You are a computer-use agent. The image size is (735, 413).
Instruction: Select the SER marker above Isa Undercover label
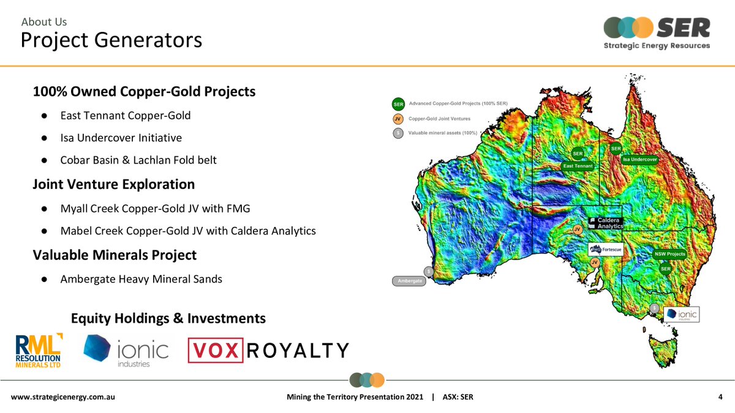pos(616,148)
